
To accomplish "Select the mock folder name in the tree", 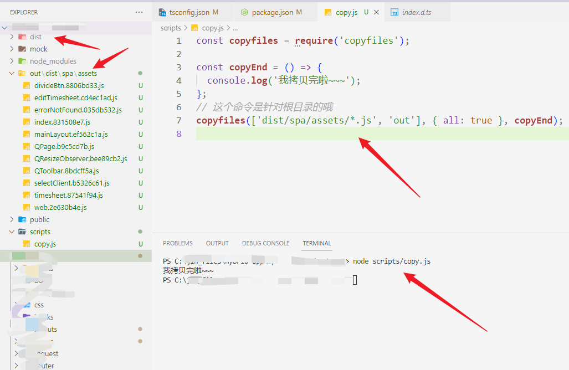I will coord(38,49).
